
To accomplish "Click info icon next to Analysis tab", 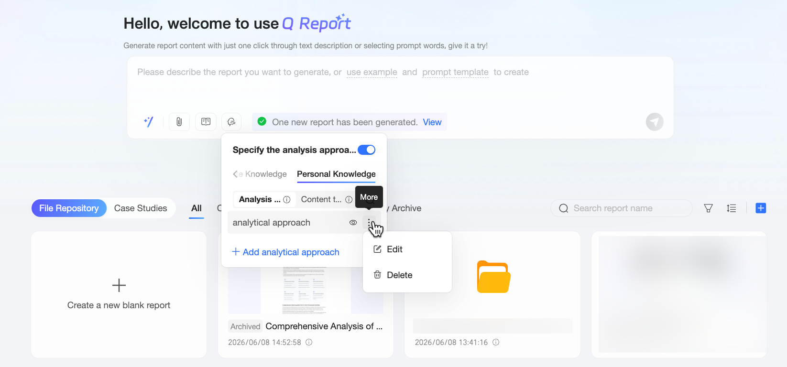I will 287,200.
